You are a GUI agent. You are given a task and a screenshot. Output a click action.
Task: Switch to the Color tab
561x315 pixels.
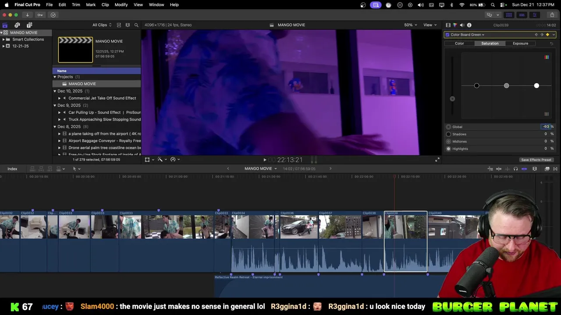459,43
